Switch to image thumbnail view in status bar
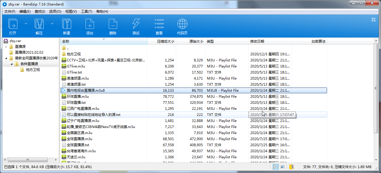This screenshot has width=381, height=173. pos(283,167)
